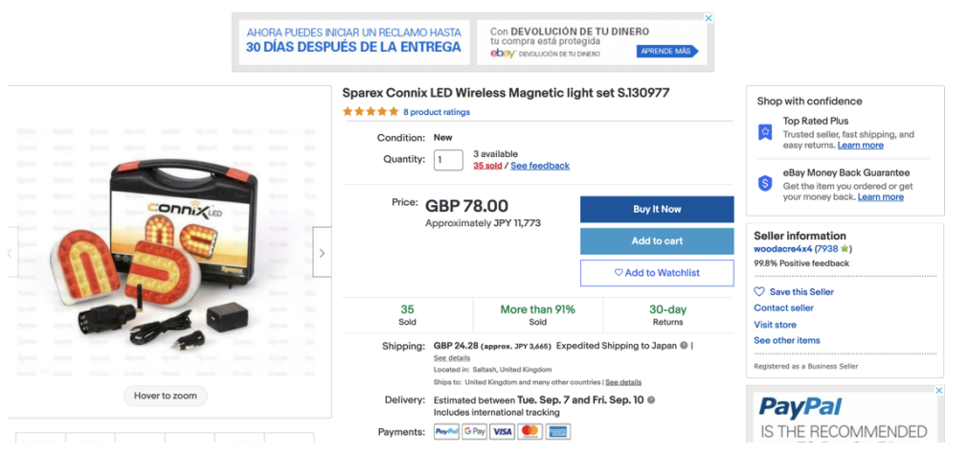Click the Top Rated Plus badge icon
The height and width of the screenshot is (454, 969).
point(765,132)
